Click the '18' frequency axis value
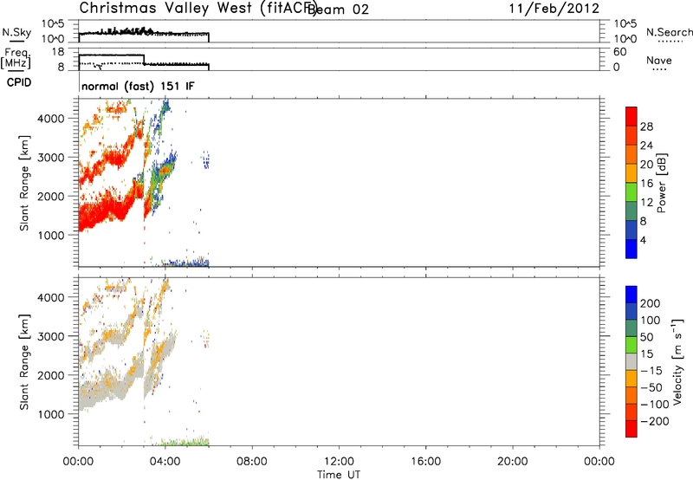The image size is (693, 480). pyautogui.click(x=58, y=52)
